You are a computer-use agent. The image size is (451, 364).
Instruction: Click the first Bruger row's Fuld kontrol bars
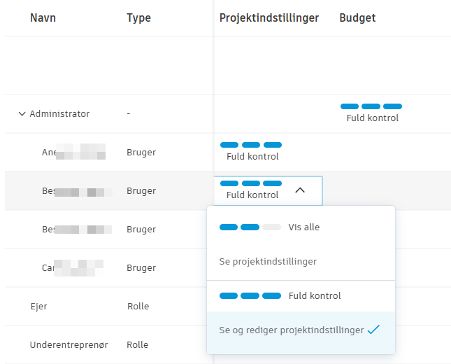[x=251, y=145]
